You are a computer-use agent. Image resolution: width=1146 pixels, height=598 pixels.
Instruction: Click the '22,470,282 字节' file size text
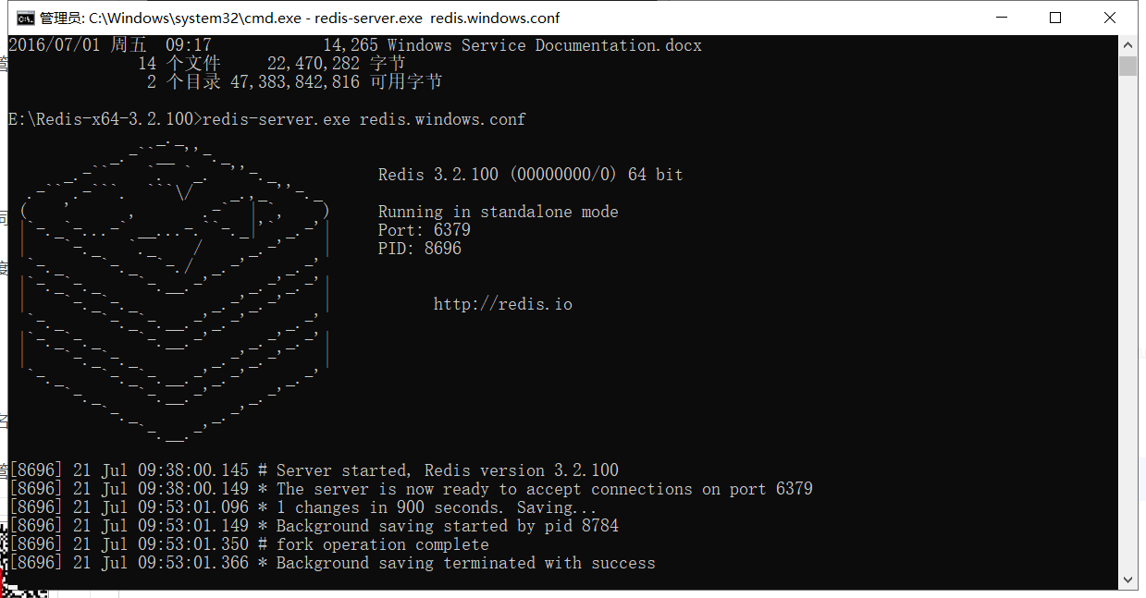336,64
